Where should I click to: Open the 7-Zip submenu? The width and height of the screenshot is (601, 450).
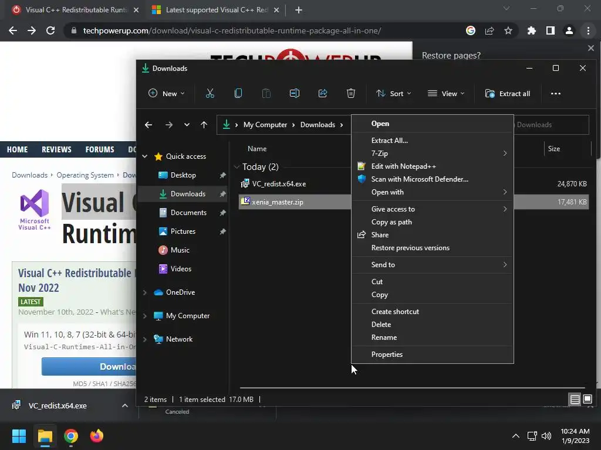point(433,154)
